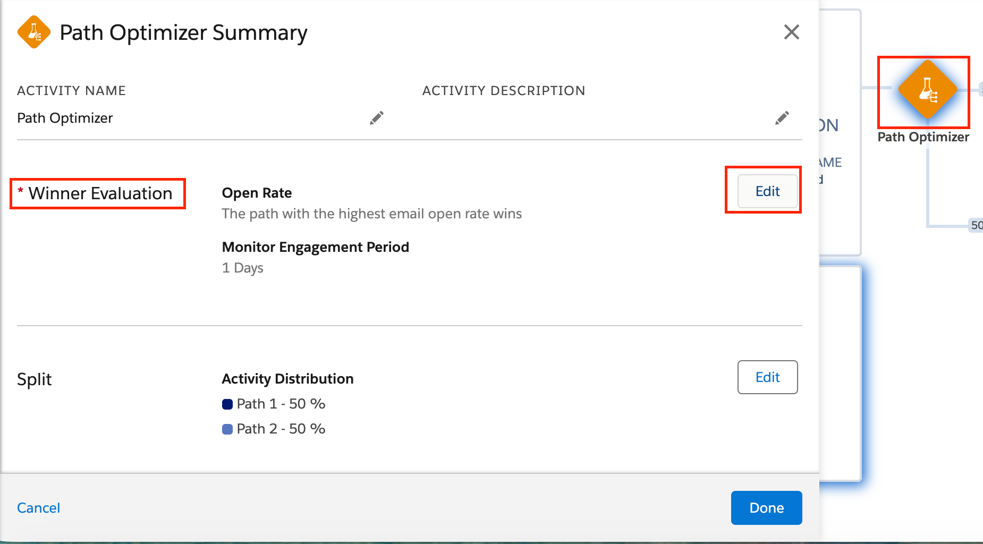Click the Path Optimizer icon in dialog header
The width and height of the screenshot is (983, 544).
[34, 32]
